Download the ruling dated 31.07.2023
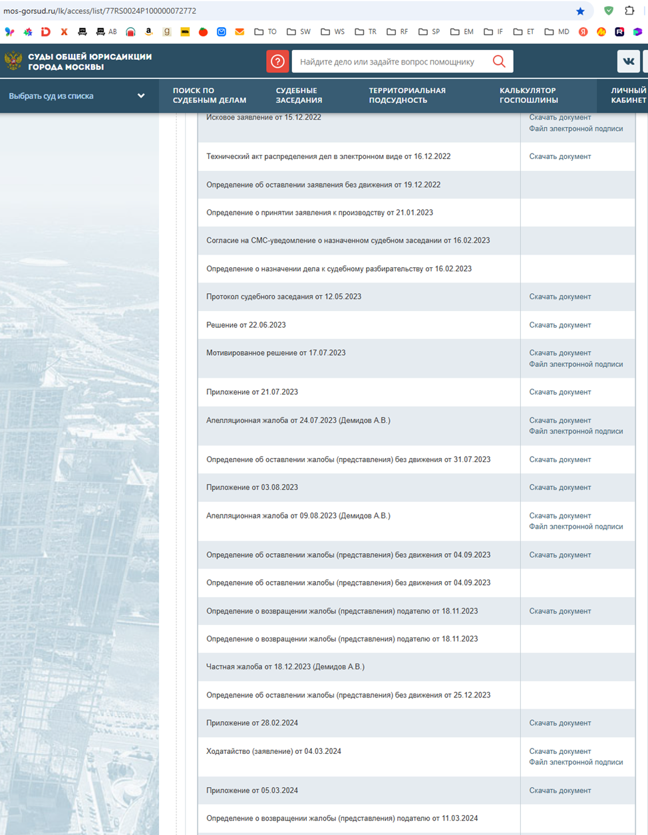The height and width of the screenshot is (835, 648). click(560, 459)
